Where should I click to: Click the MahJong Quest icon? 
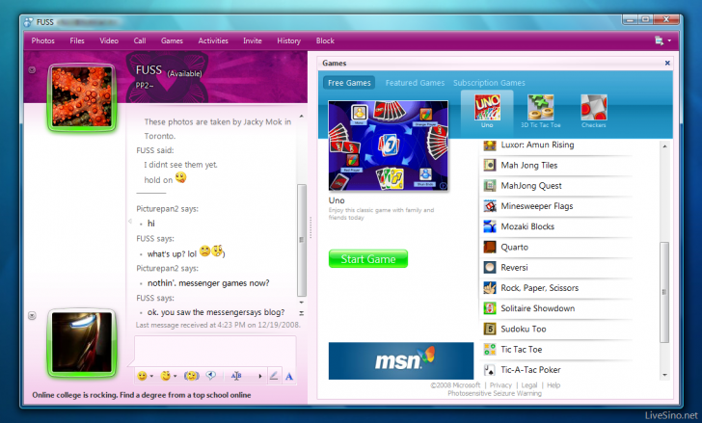[490, 186]
